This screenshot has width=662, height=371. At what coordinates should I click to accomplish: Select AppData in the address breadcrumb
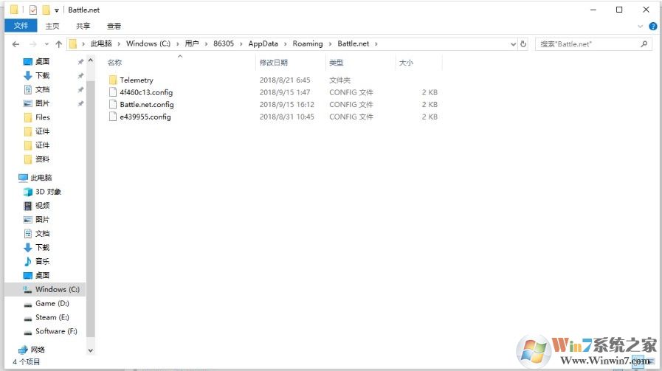(263, 44)
